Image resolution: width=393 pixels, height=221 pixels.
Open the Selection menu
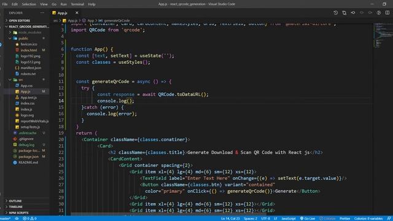pyautogui.click(x=29, y=4)
